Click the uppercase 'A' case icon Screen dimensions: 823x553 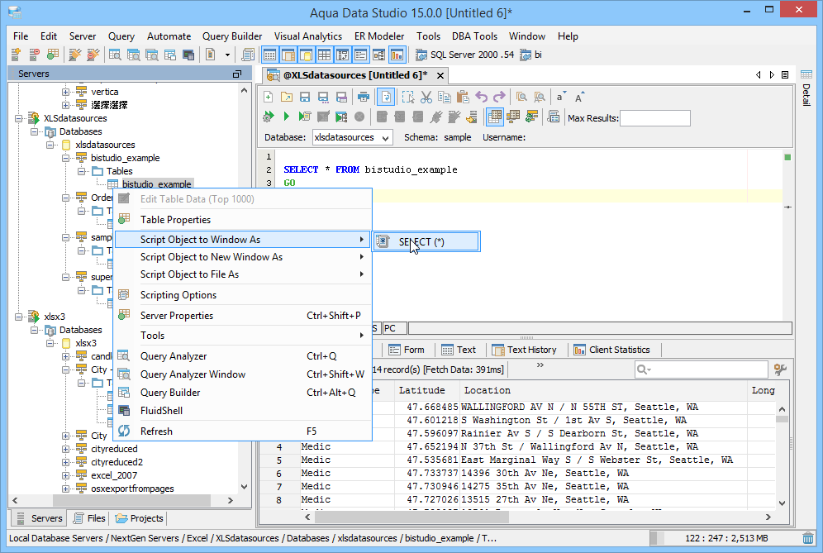[579, 97]
